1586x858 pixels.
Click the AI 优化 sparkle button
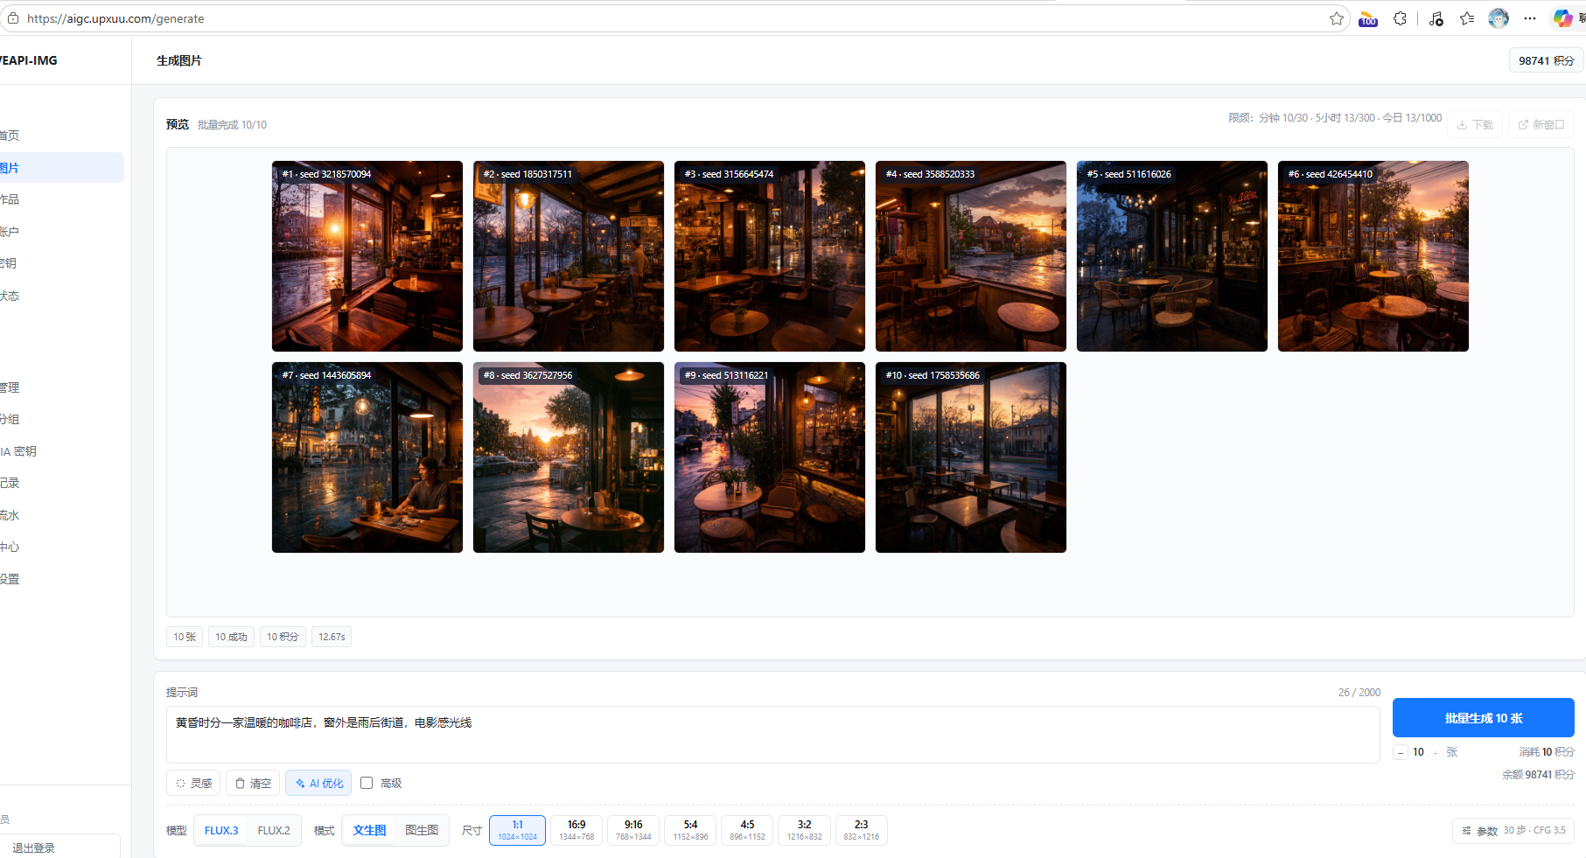(x=318, y=783)
